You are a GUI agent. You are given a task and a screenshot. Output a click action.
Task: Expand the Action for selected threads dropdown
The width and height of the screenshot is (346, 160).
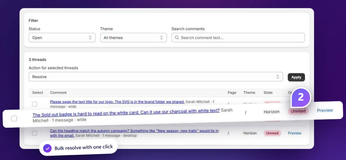coord(156,77)
